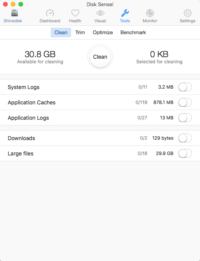Switch to the Clean tab

(x=61, y=33)
